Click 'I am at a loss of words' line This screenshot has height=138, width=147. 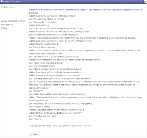[42, 47]
